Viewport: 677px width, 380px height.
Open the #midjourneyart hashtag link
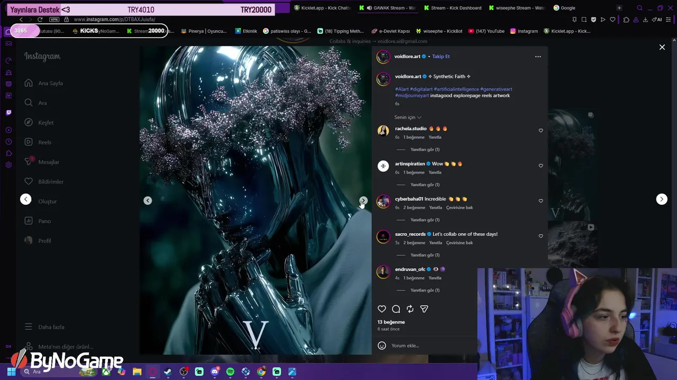[412, 96]
